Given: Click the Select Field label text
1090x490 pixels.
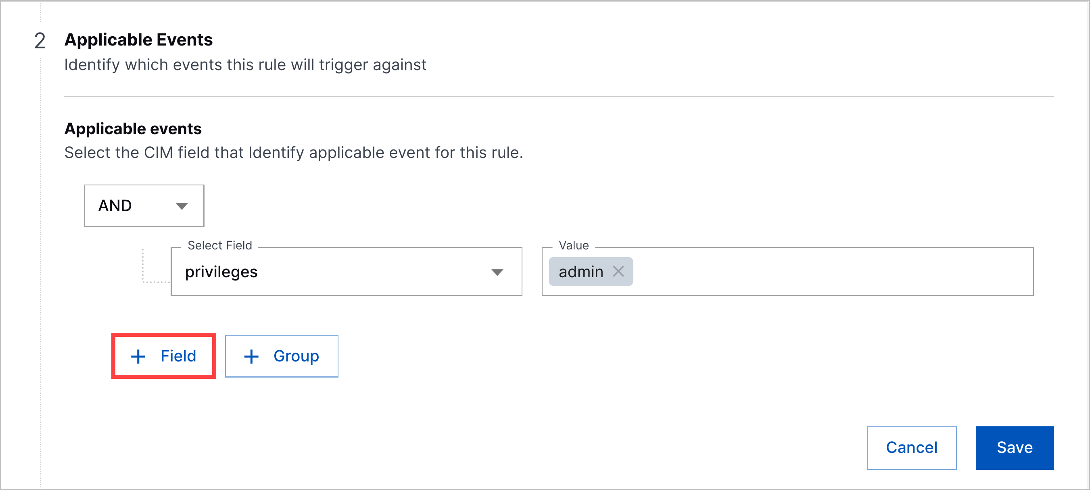Looking at the screenshot, I should [219, 245].
